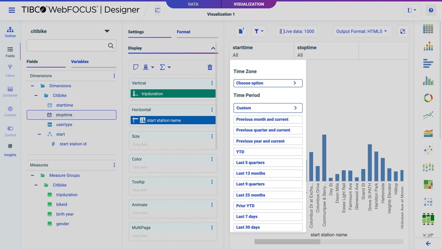
Task: Switch to the VISUALIZATION tab
Action: tap(249, 4)
